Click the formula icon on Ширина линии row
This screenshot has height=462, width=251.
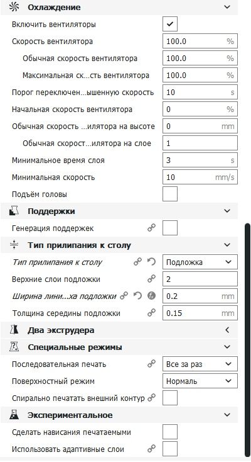[x=151, y=296]
